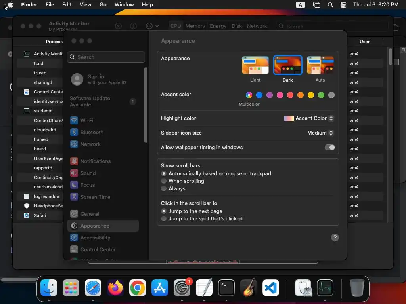Open the View menu
This screenshot has width=406, height=304.
coord(86,5)
